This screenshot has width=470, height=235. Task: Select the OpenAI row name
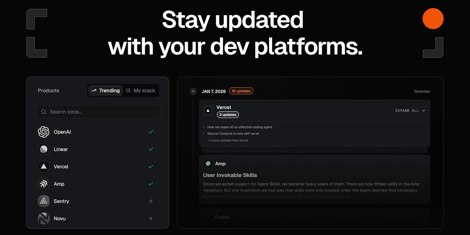[62, 132]
